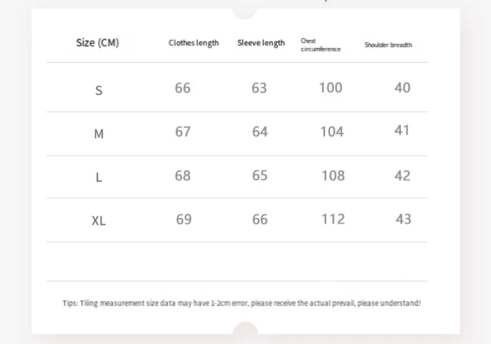Click the sleeve length value 63
This screenshot has height=344, width=491.
pyautogui.click(x=259, y=88)
